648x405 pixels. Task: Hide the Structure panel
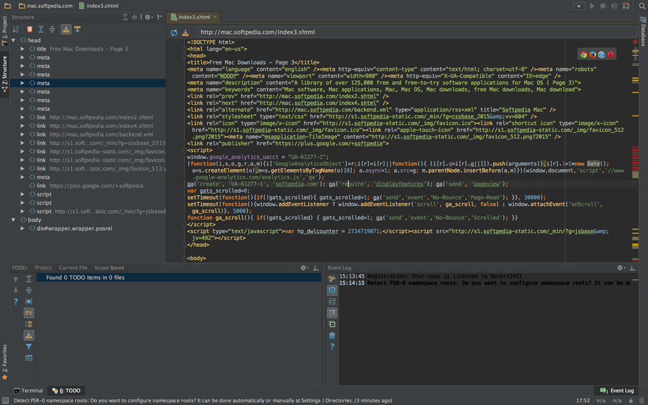click(x=160, y=17)
